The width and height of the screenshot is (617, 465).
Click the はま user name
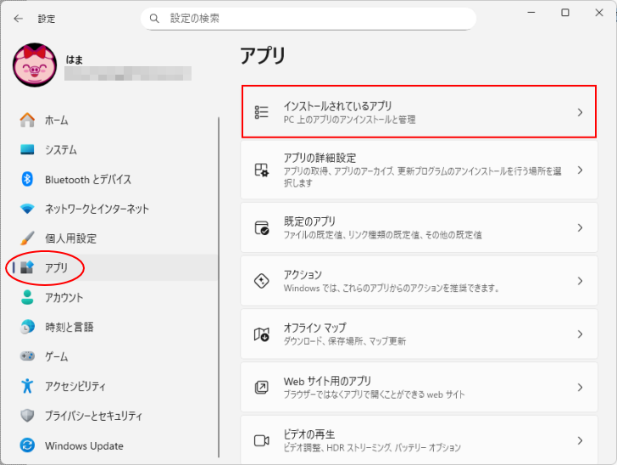pos(75,59)
